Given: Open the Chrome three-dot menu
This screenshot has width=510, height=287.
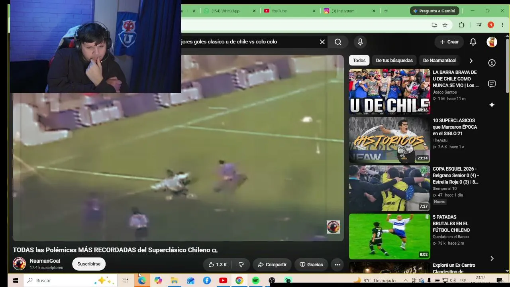Looking at the screenshot, I should point(502,25).
